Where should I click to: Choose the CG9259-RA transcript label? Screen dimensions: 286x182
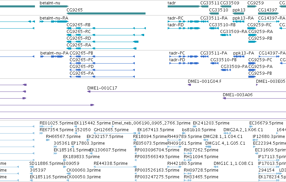click(261, 32)
